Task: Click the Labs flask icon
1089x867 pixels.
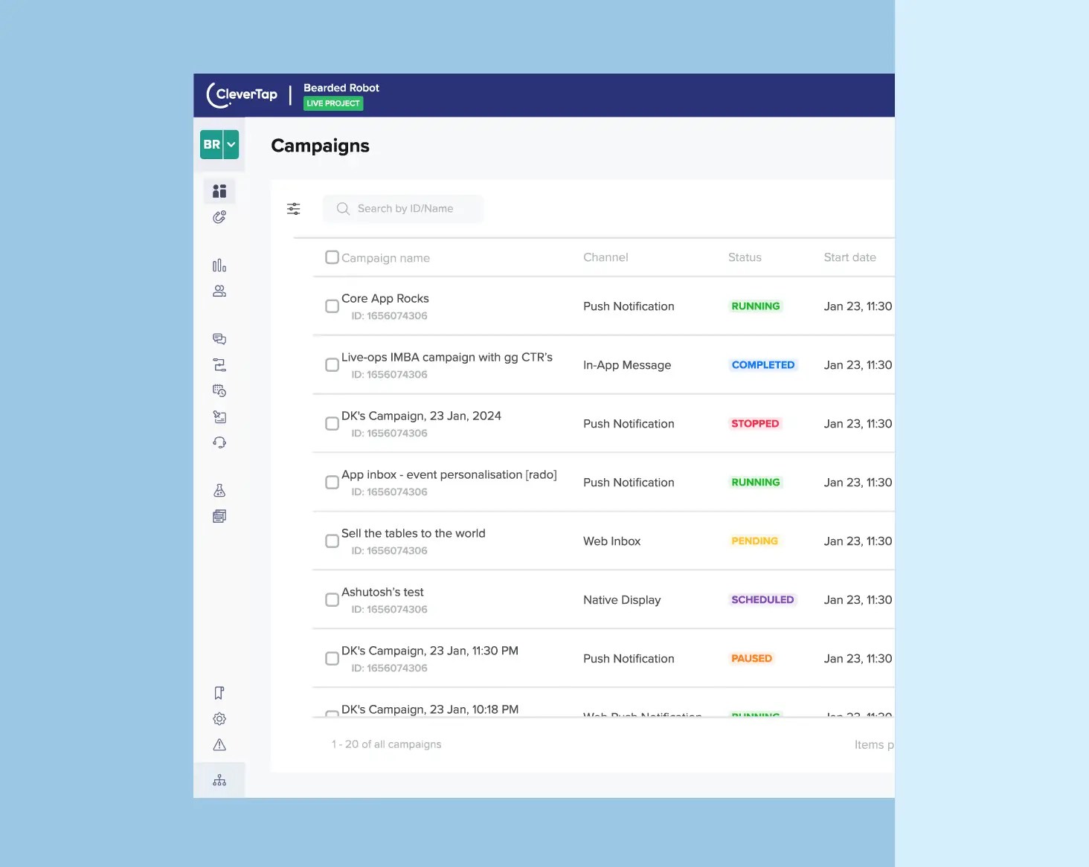Action: pyautogui.click(x=219, y=489)
